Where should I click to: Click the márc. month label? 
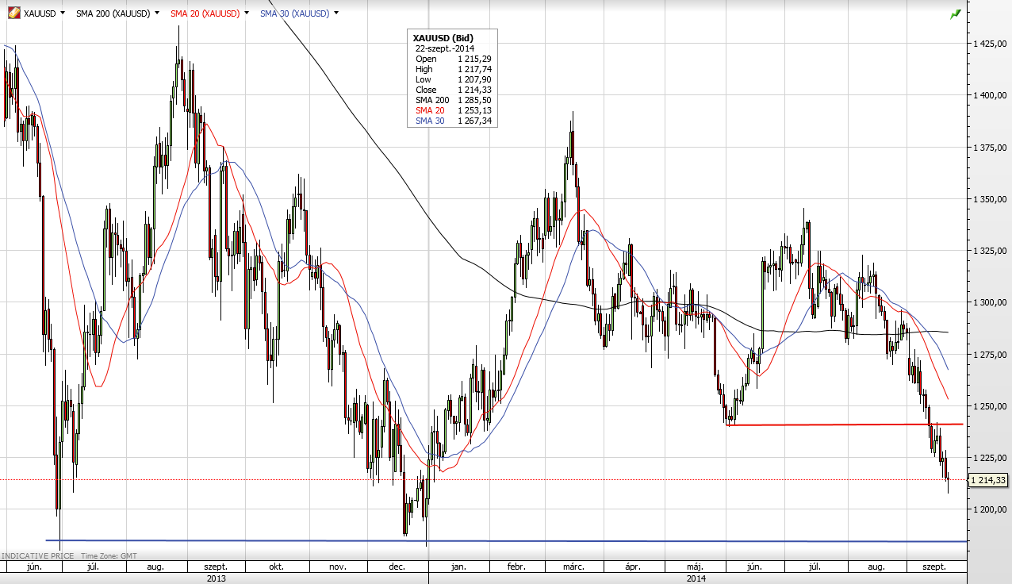click(573, 567)
